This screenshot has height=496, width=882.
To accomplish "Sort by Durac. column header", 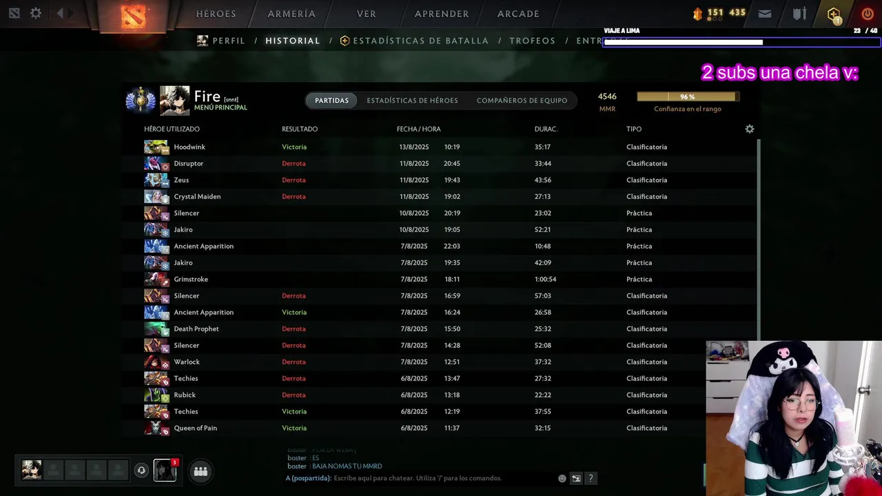I will click(x=546, y=129).
